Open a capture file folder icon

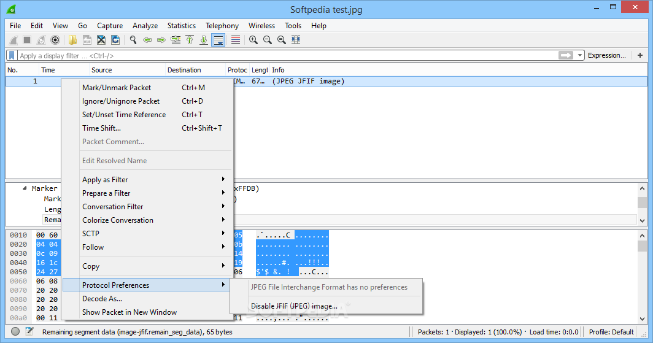[x=72, y=40]
